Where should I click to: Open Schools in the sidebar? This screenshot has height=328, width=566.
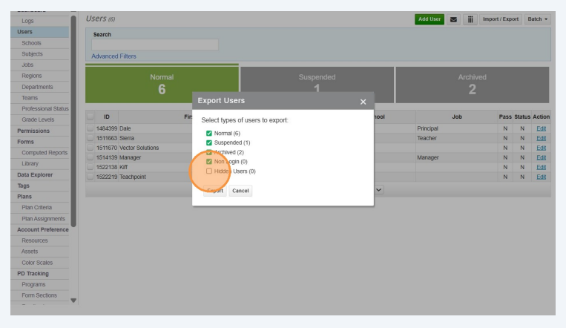click(x=31, y=43)
